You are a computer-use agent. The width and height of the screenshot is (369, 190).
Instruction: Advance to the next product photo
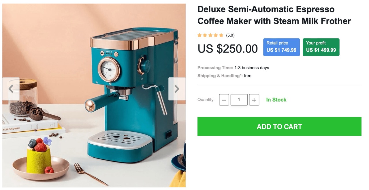pyautogui.click(x=177, y=89)
